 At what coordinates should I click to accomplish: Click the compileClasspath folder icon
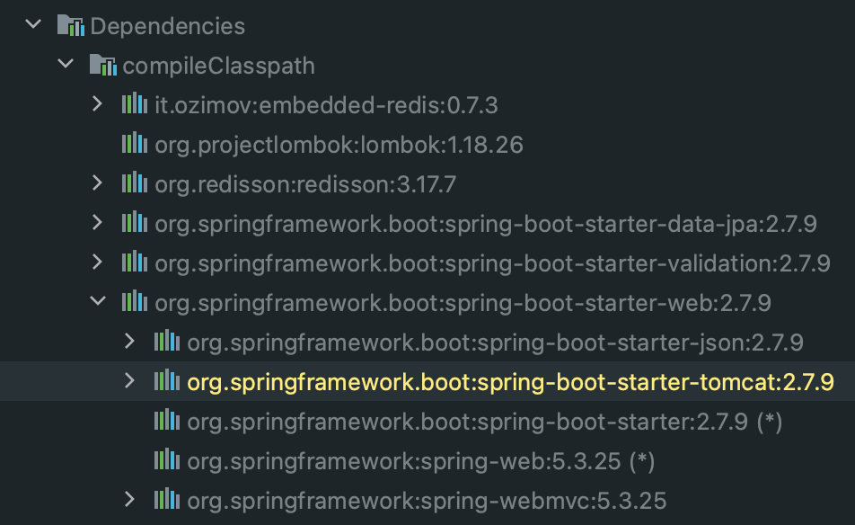(x=103, y=65)
